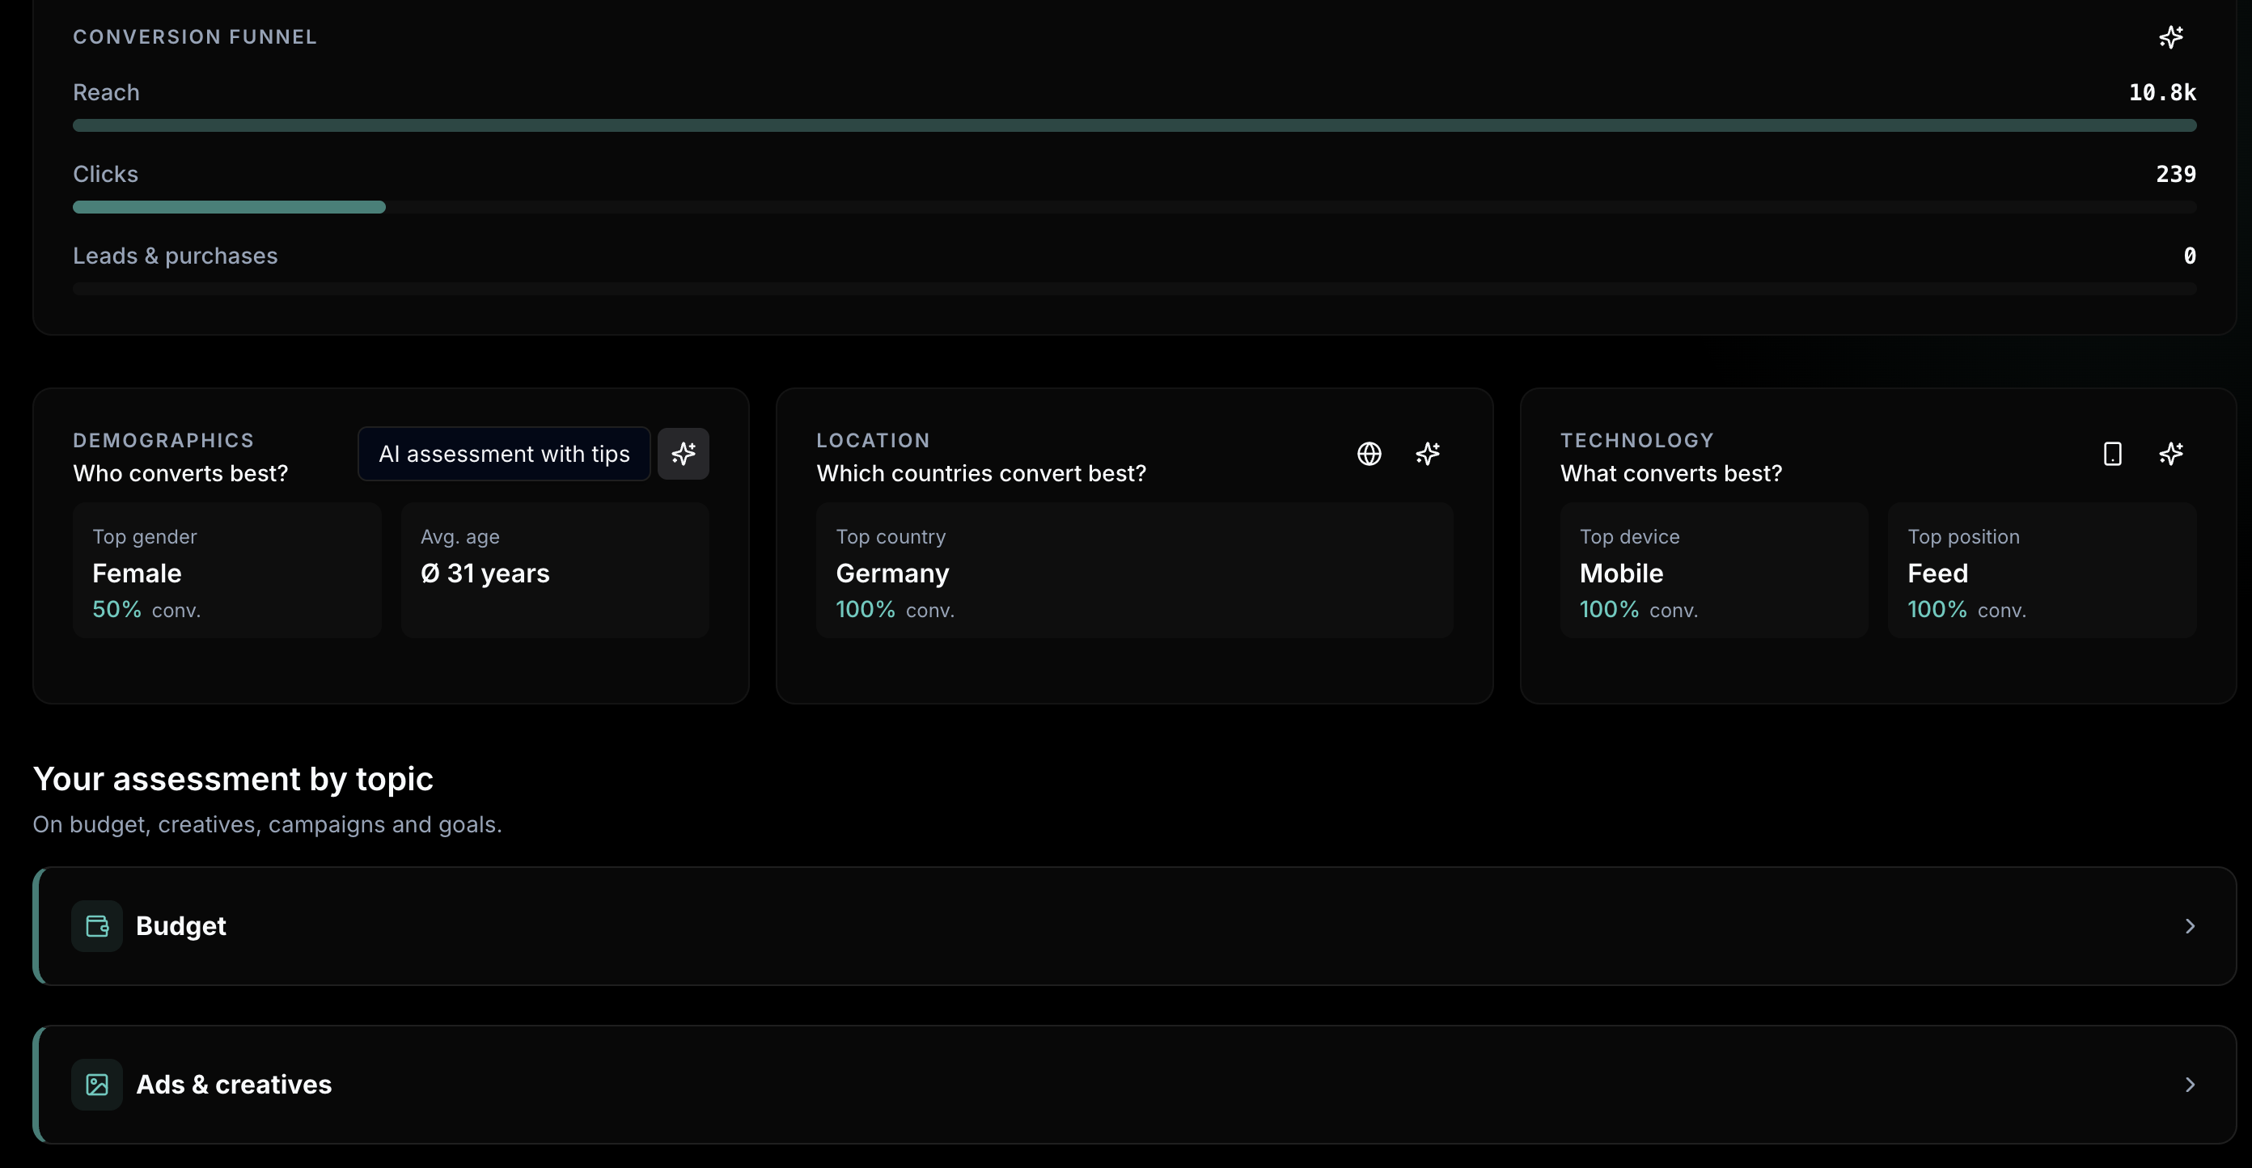Click the Location AI sparkle icon
Screen dimensions: 2252x1168
[1428, 453]
